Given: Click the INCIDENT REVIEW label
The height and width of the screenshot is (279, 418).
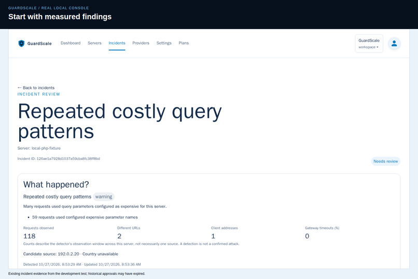Looking at the screenshot, I should pos(39,94).
